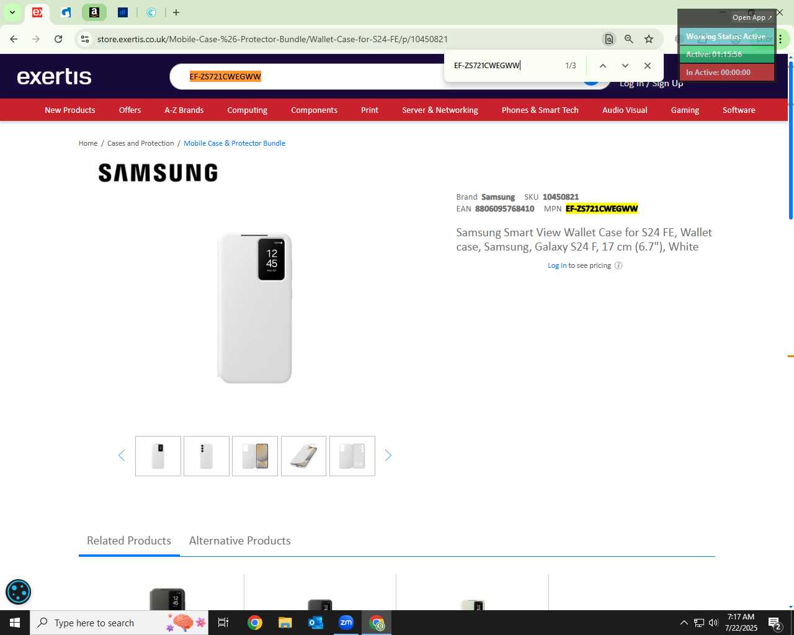Open the Windows Start menu
Image resolution: width=794 pixels, height=635 pixels.
pyautogui.click(x=15, y=623)
